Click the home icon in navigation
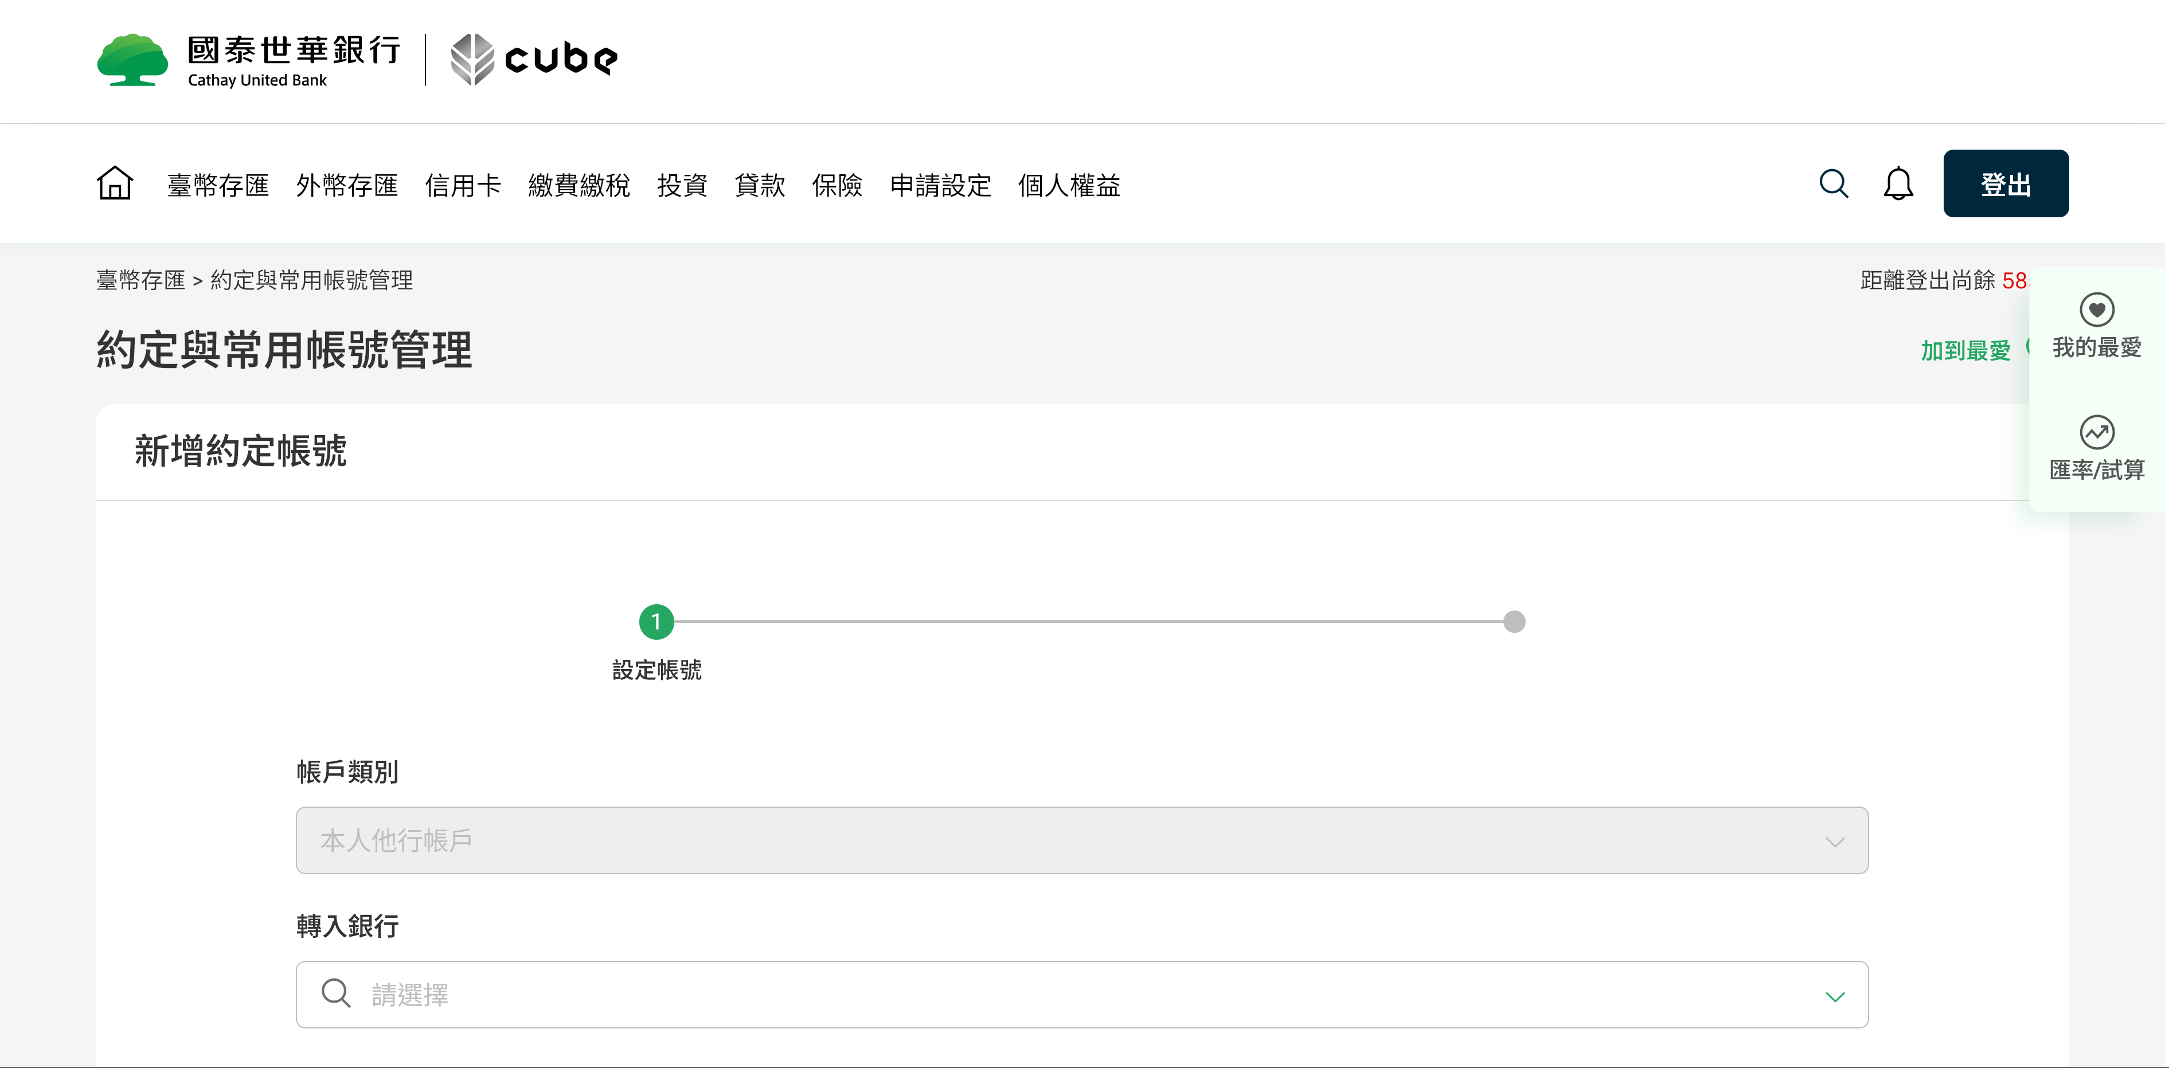 pyautogui.click(x=115, y=183)
